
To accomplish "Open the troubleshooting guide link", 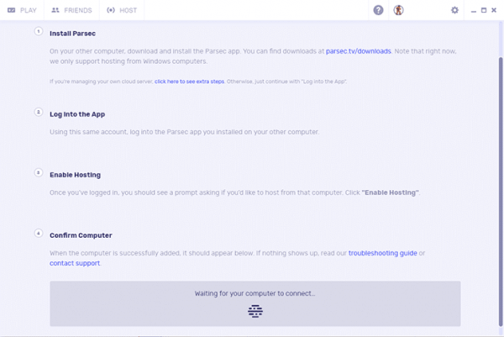I will [x=382, y=253].
